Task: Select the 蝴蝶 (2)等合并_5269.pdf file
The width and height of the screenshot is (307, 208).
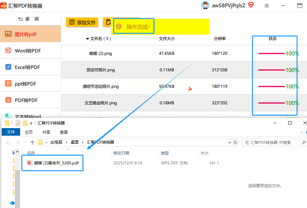Action: [53, 163]
